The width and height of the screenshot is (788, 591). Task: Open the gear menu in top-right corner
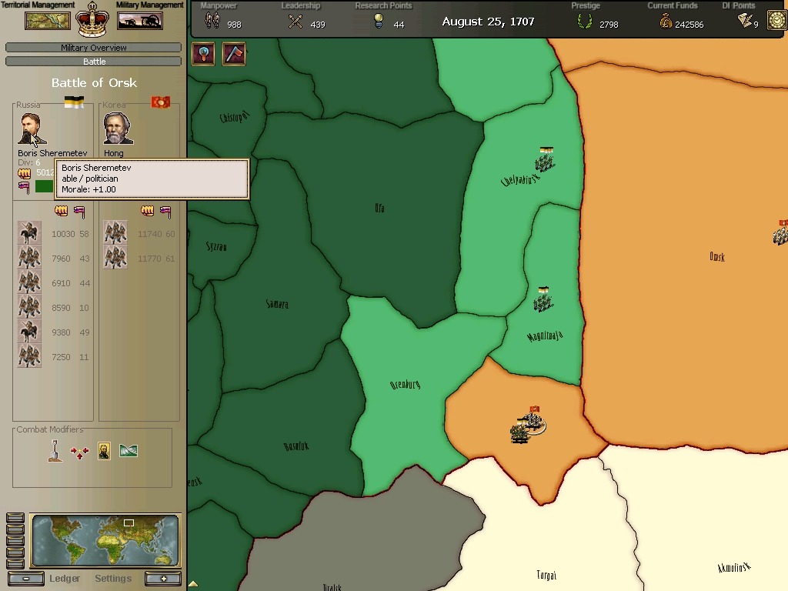point(777,20)
